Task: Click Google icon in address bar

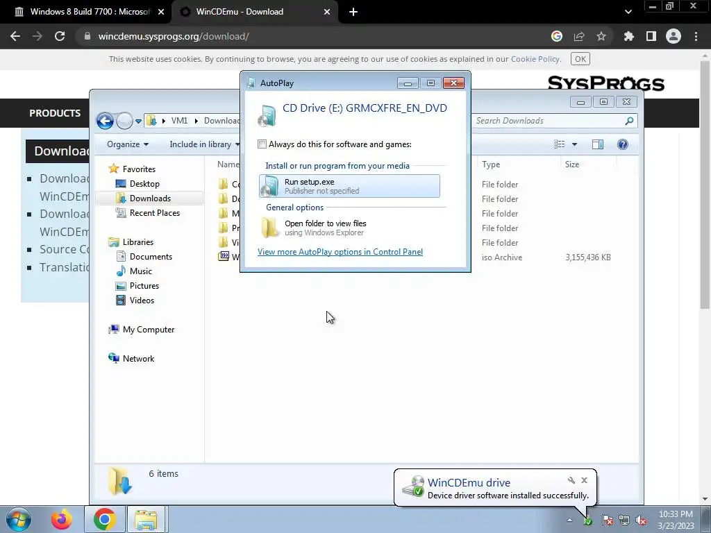Action: tap(557, 36)
